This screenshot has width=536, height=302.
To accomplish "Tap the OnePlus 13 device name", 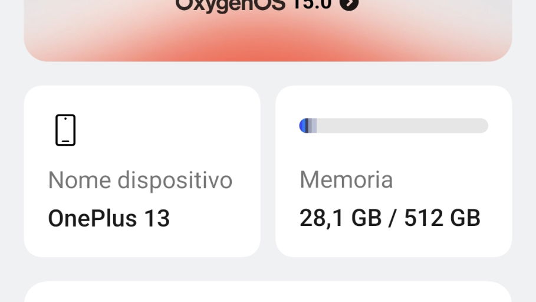I will [x=108, y=218].
